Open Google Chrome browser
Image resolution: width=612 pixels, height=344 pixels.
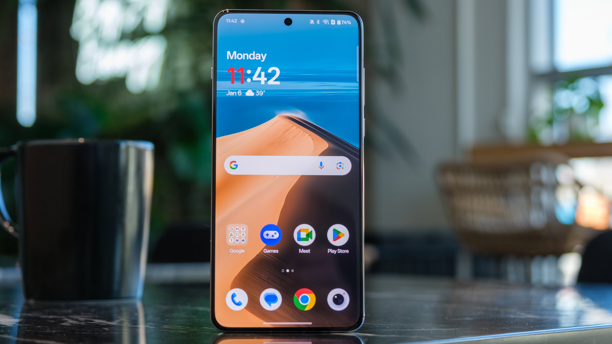[305, 299]
